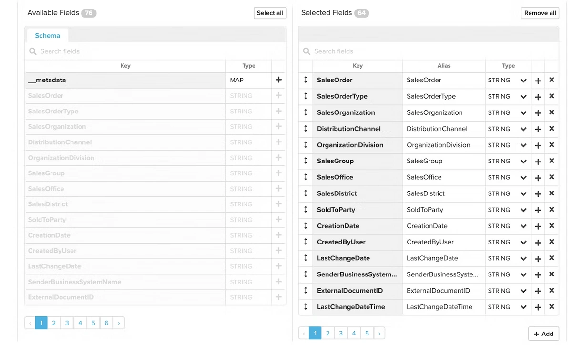The width and height of the screenshot is (572, 345).
Task: Remove LastChangeDateTime with X icon
Action: pos(552,307)
